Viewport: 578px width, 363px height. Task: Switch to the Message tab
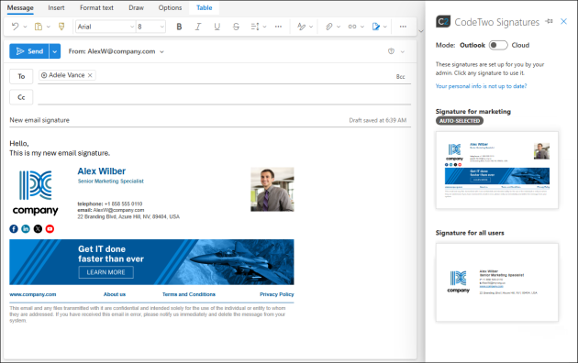coord(20,7)
